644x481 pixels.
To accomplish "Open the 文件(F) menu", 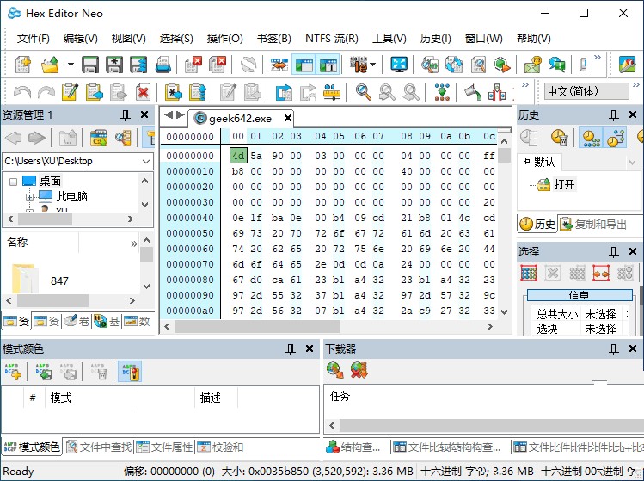I will (34, 39).
